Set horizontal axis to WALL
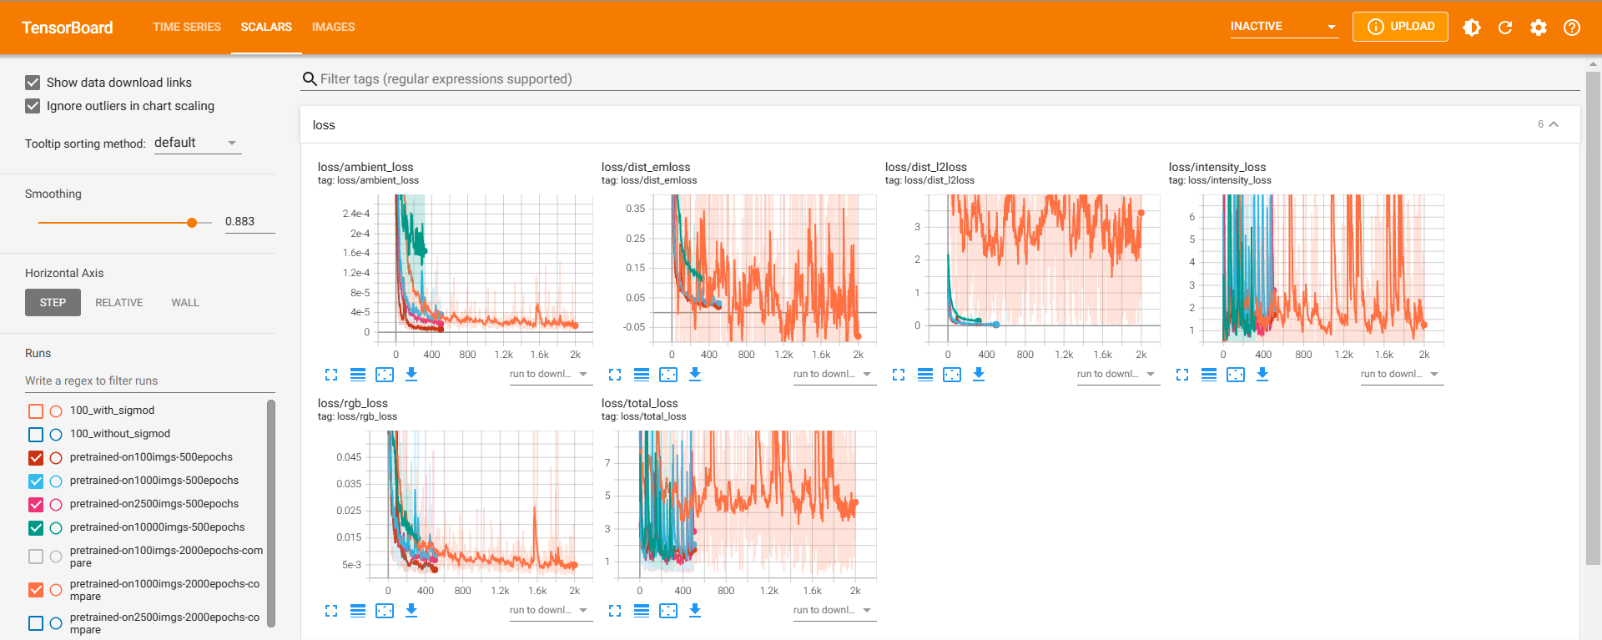The width and height of the screenshot is (1602, 640). point(185,302)
